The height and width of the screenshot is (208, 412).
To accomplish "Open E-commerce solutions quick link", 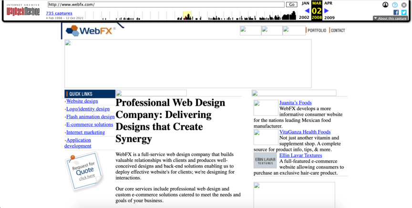I will click(90, 124).
